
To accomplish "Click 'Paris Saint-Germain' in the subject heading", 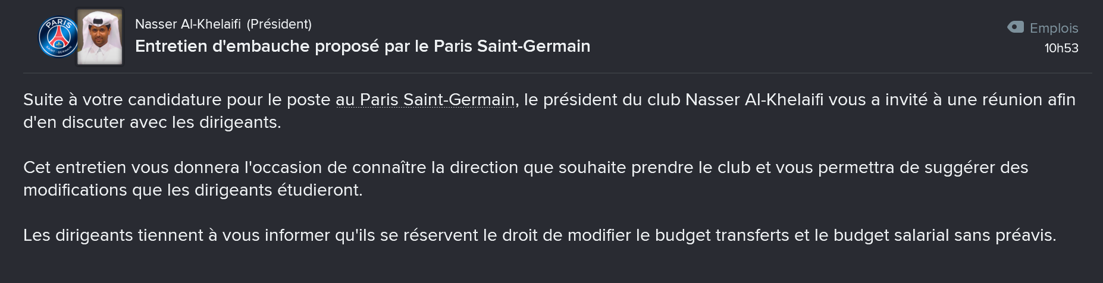I will [x=512, y=46].
